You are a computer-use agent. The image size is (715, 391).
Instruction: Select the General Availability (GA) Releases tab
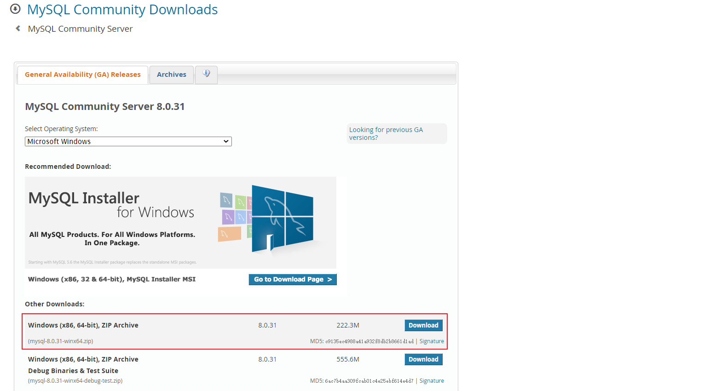tap(82, 74)
